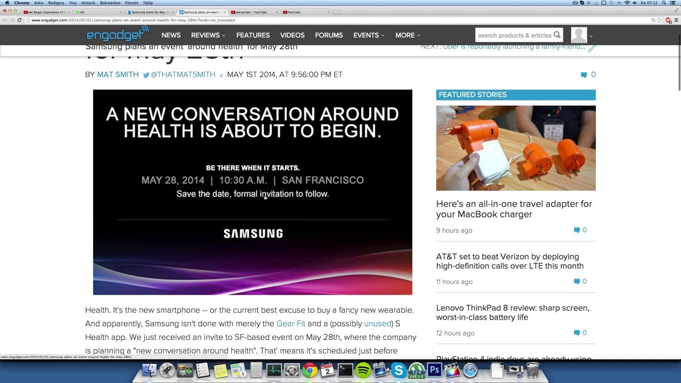Open the VIDEOS section
The image size is (681, 383).
(292, 35)
